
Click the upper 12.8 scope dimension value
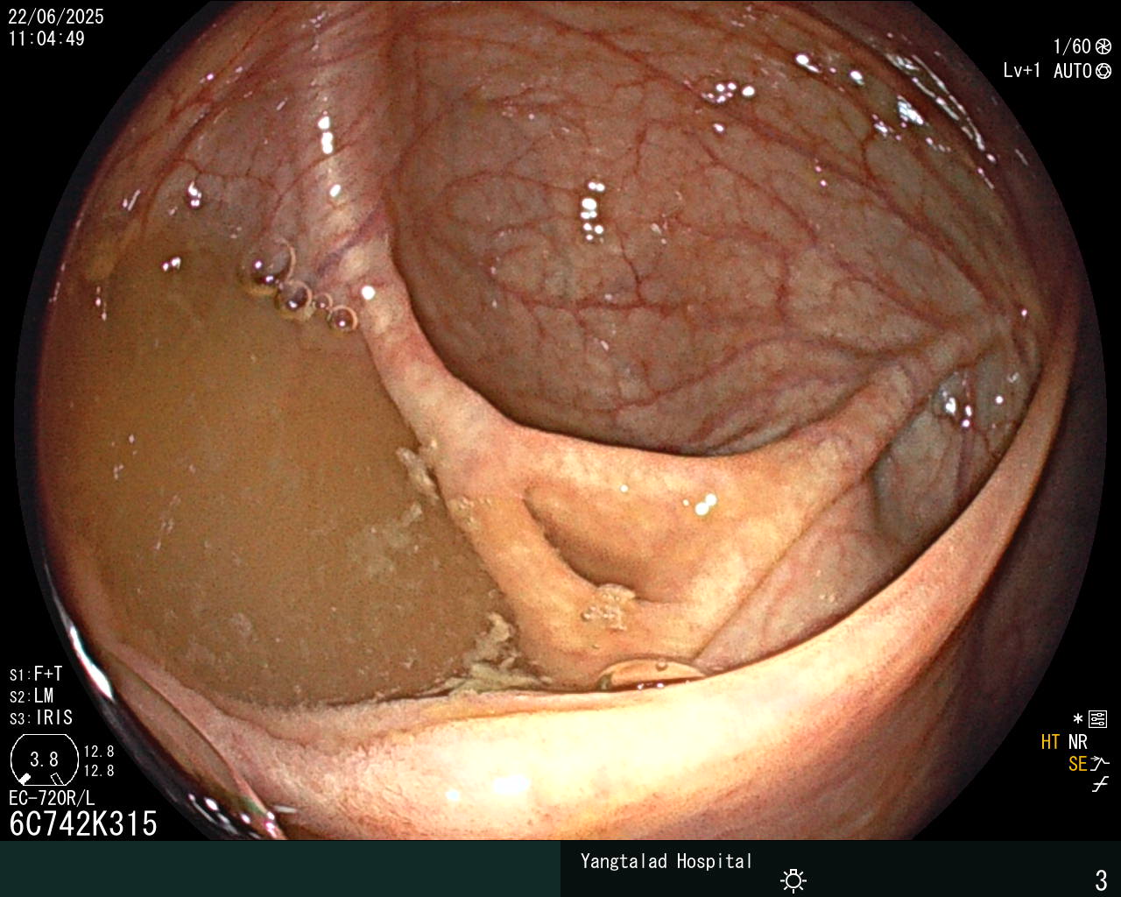coord(99,752)
